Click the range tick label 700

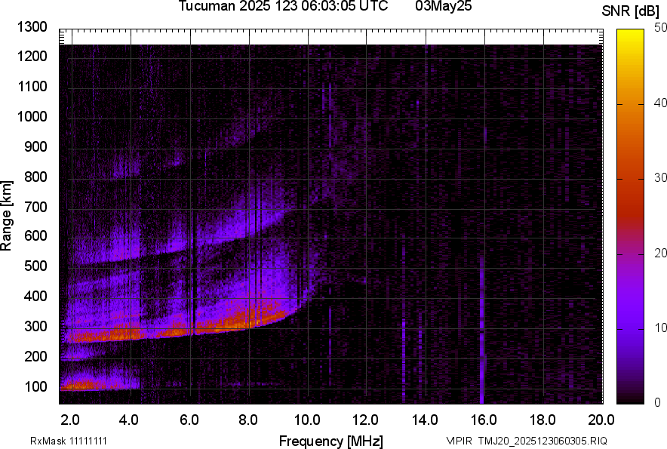coord(35,207)
